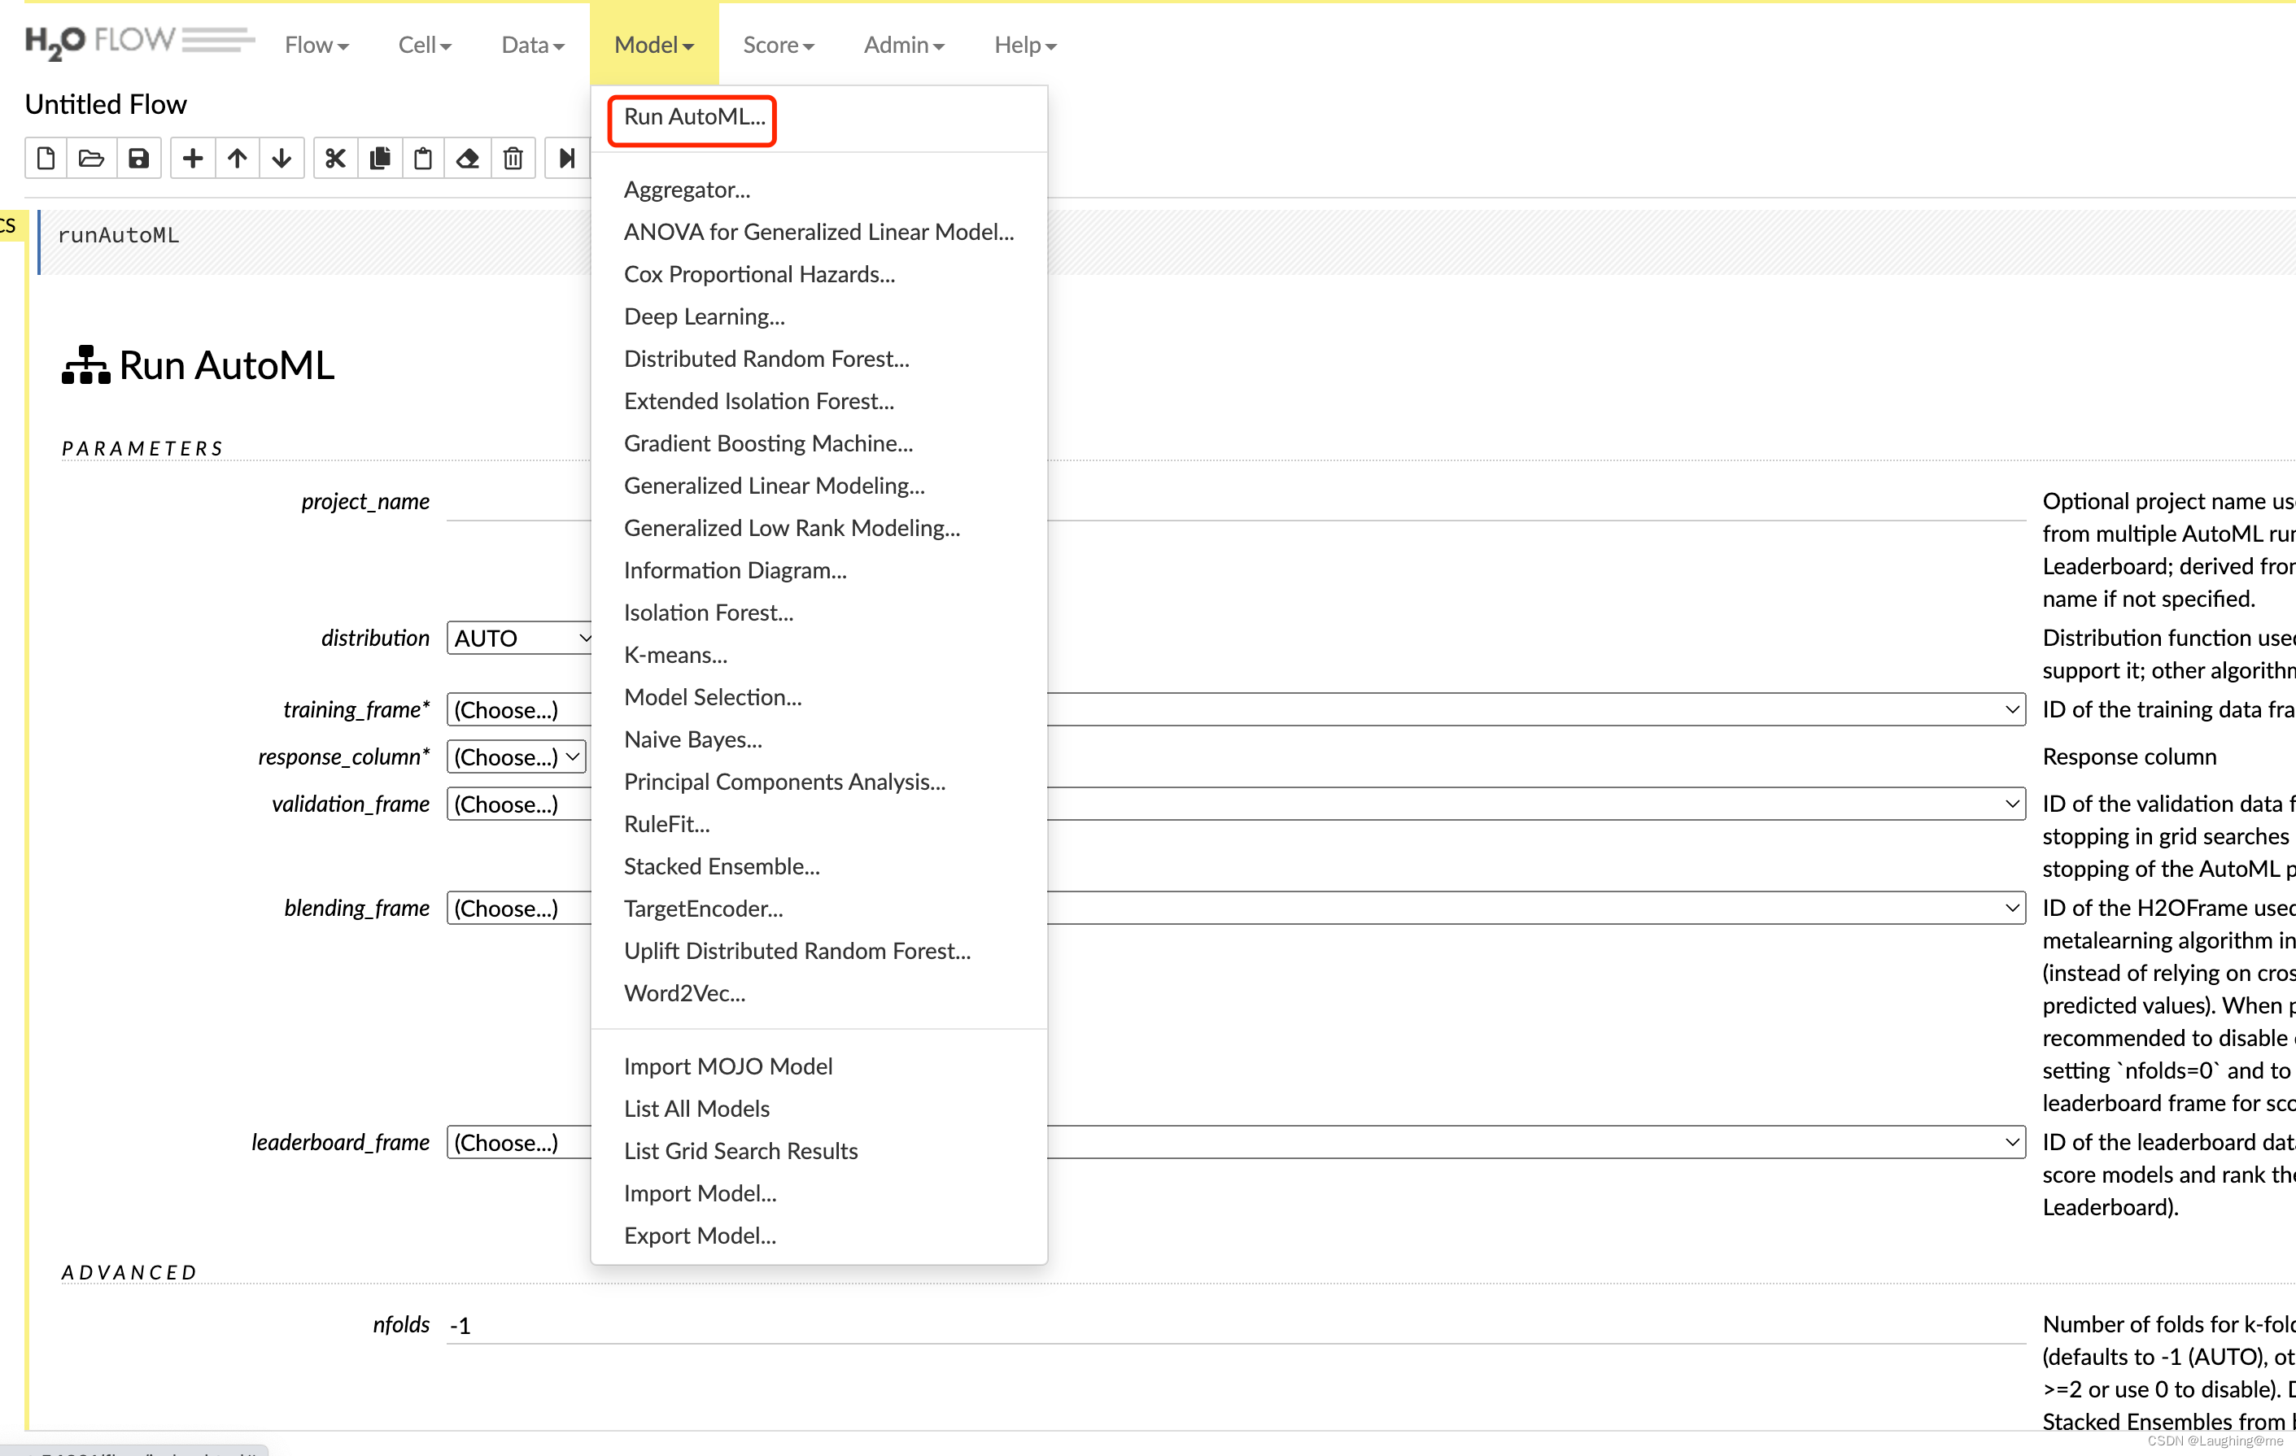Open an existing flow via the folder icon
Viewport: 2296px width, 1456px height.
[92, 159]
